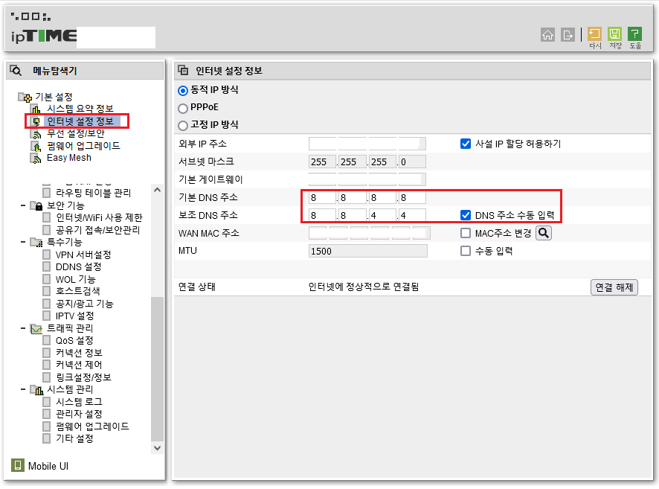The width and height of the screenshot is (659, 489).
Task: Click the ipTIME logo
Action: click(44, 36)
